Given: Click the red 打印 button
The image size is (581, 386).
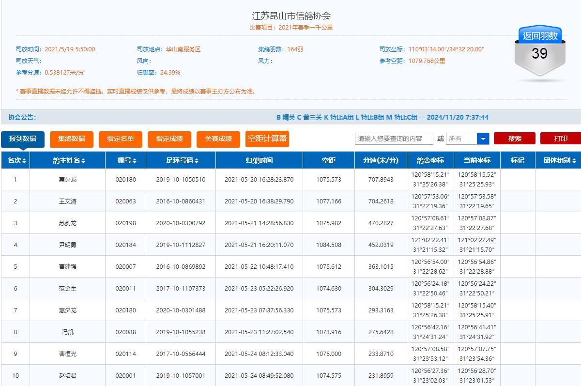Looking at the screenshot, I should pyautogui.click(x=560, y=139).
